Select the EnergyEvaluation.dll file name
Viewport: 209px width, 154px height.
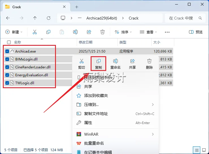[x=32, y=75]
